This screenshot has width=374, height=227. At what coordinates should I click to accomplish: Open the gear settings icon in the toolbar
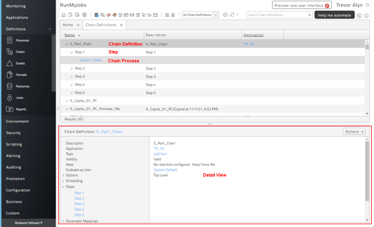[85, 15]
